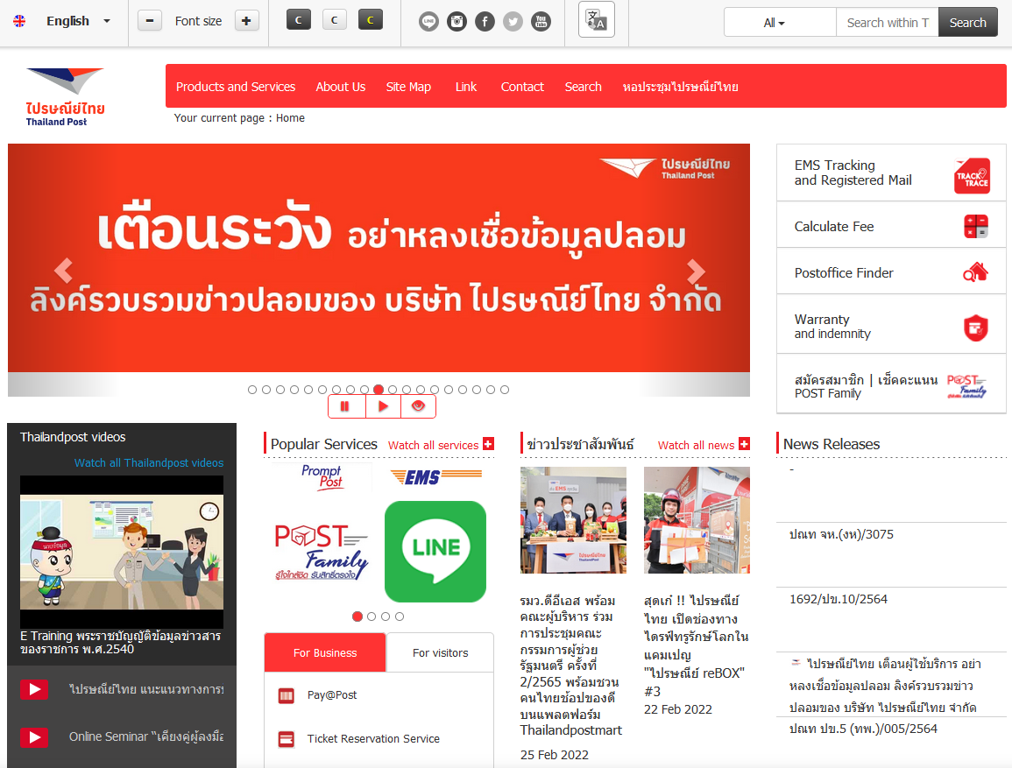Select the yellow-on-black contrast swatch

pyautogui.click(x=371, y=20)
